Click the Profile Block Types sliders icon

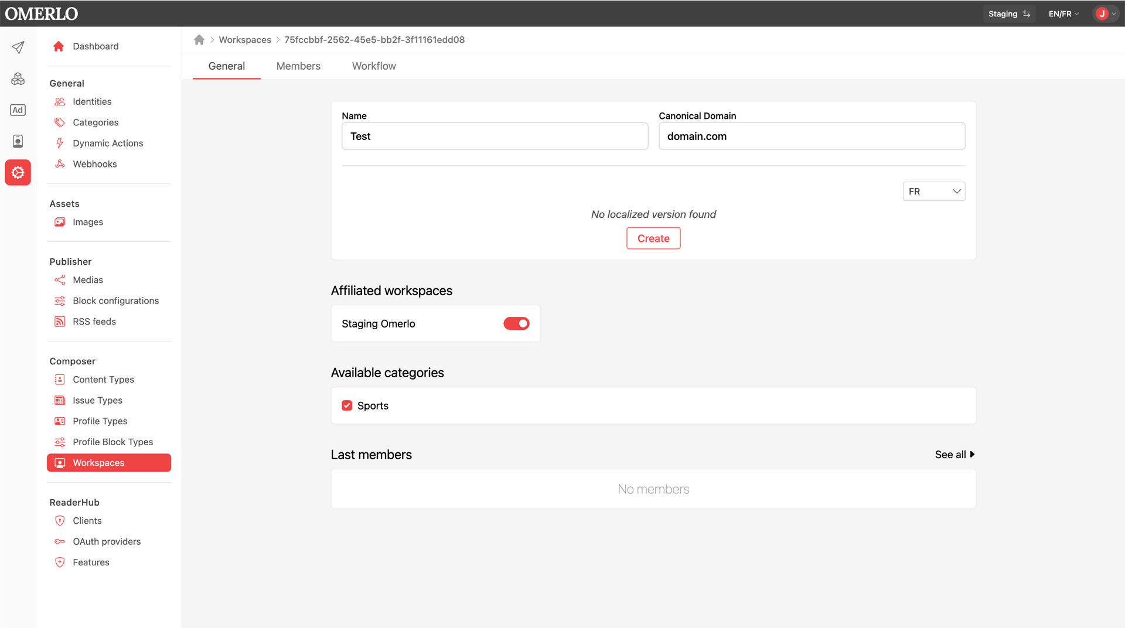(60, 442)
